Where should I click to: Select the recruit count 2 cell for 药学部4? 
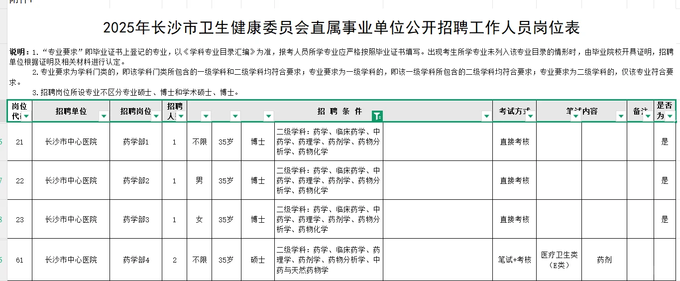point(174,260)
